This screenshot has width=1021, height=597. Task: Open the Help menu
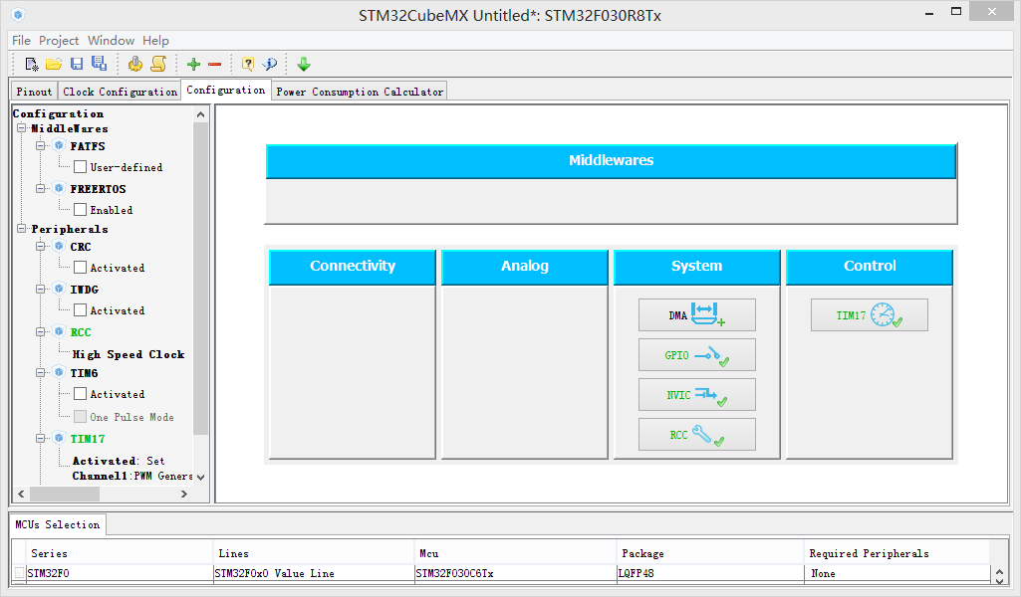pos(155,41)
